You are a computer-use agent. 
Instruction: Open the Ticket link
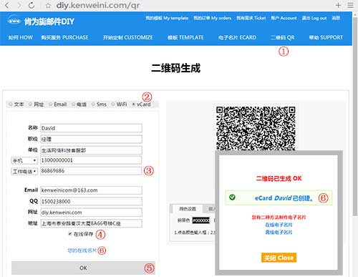click(x=251, y=18)
